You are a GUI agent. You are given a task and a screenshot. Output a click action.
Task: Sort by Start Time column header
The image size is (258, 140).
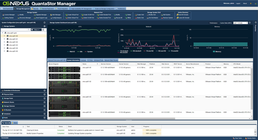click(x=13, y=127)
